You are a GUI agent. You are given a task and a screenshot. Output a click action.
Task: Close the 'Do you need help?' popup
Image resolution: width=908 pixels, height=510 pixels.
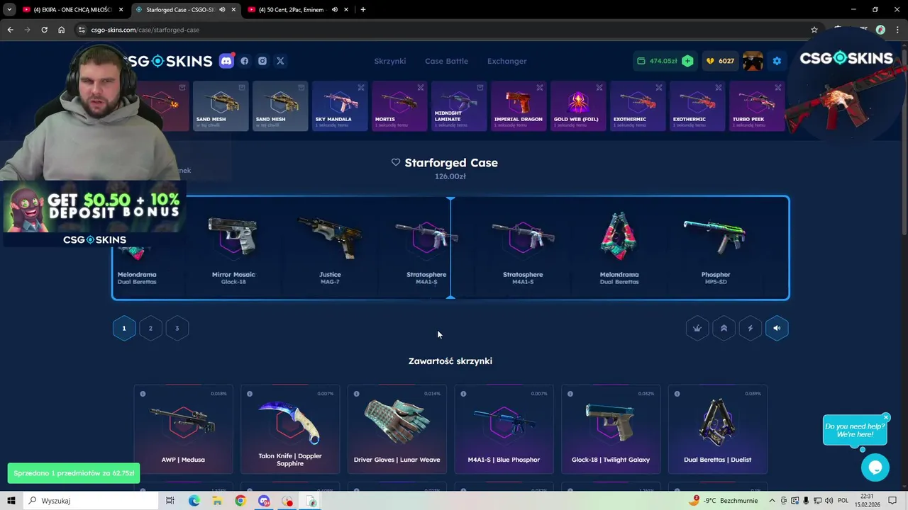click(886, 417)
